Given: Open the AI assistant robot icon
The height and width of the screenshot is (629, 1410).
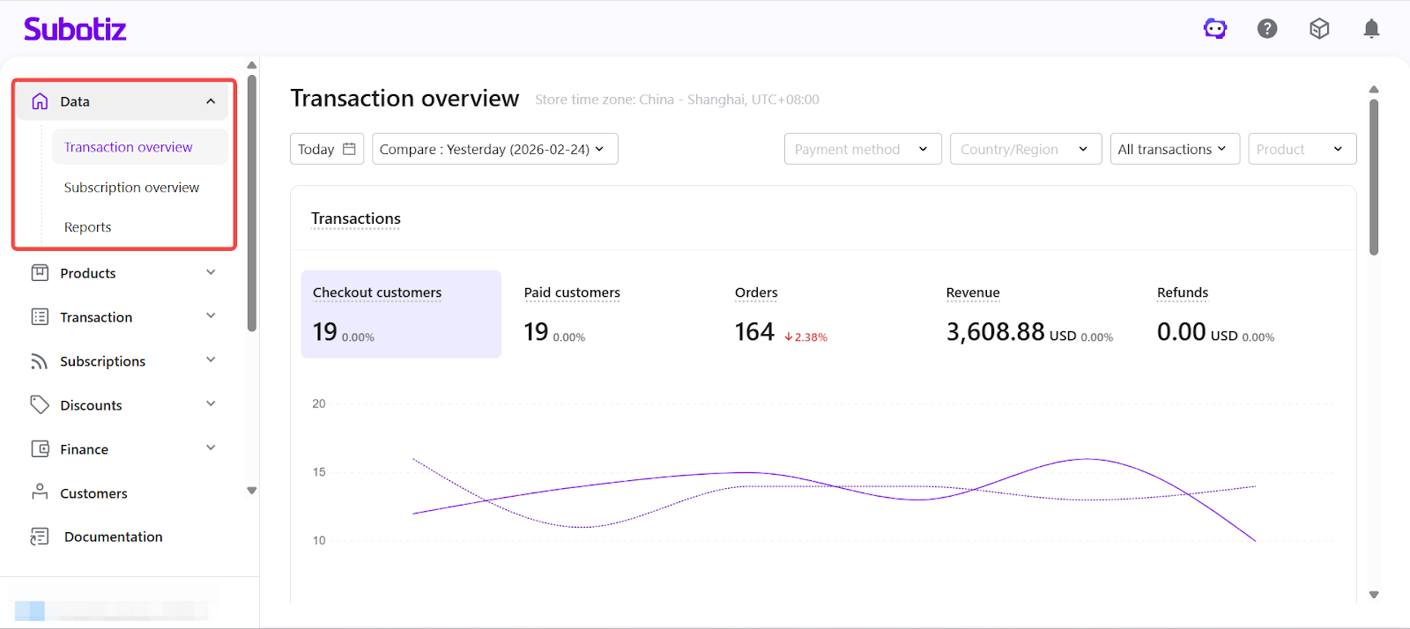Looking at the screenshot, I should click(1215, 29).
